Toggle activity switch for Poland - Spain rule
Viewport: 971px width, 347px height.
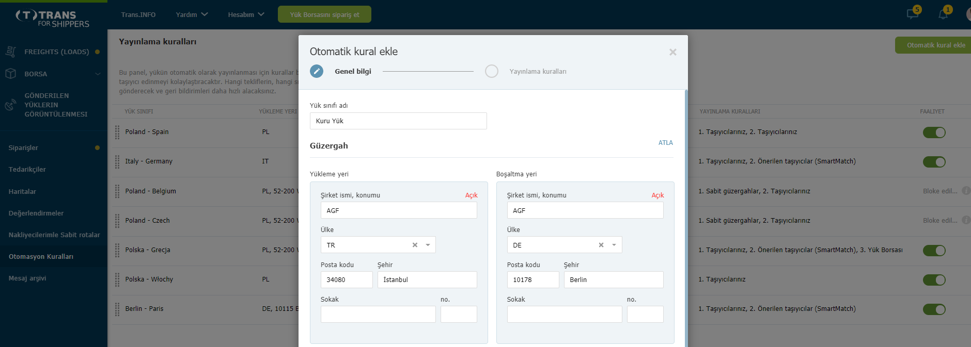(x=934, y=133)
